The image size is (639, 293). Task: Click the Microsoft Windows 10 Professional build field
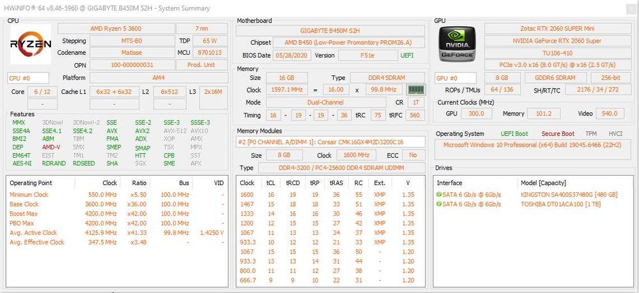tap(532, 149)
